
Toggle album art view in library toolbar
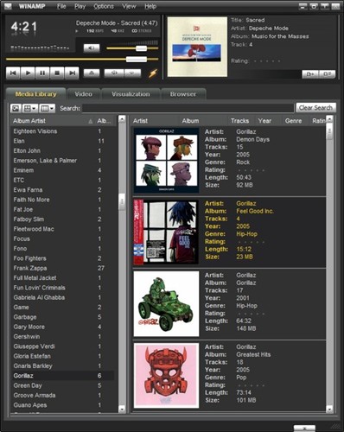[x=16, y=109]
